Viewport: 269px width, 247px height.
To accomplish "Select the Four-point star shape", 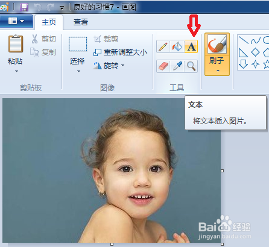I will click(255, 64).
